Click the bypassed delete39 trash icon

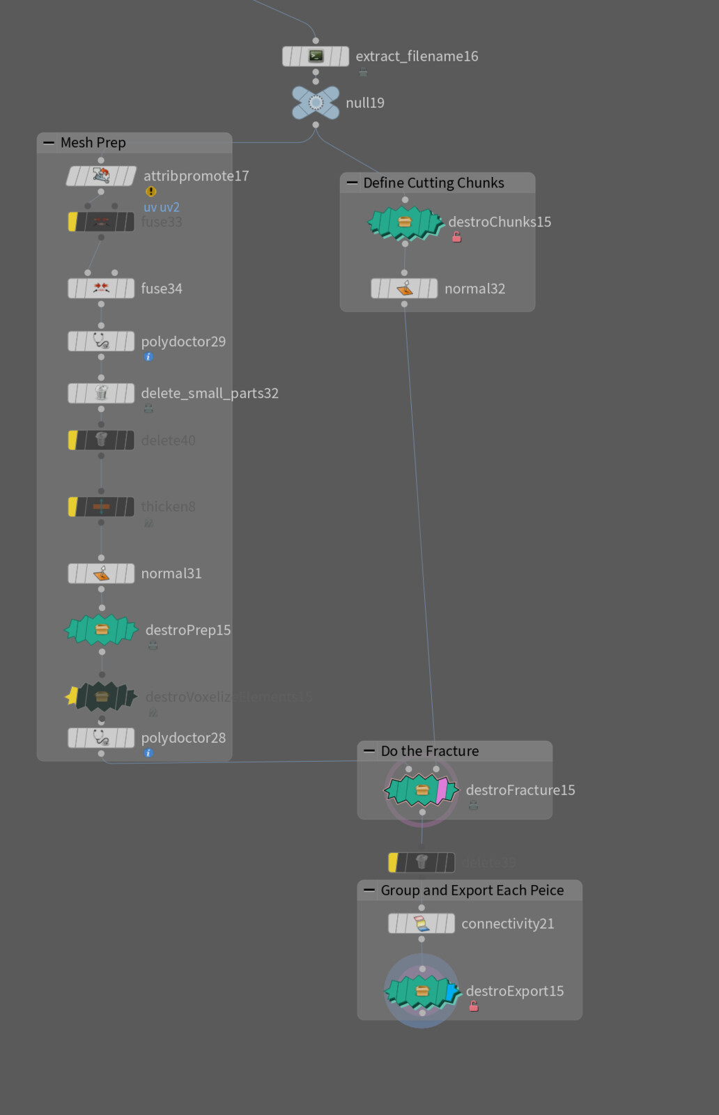pyautogui.click(x=422, y=862)
